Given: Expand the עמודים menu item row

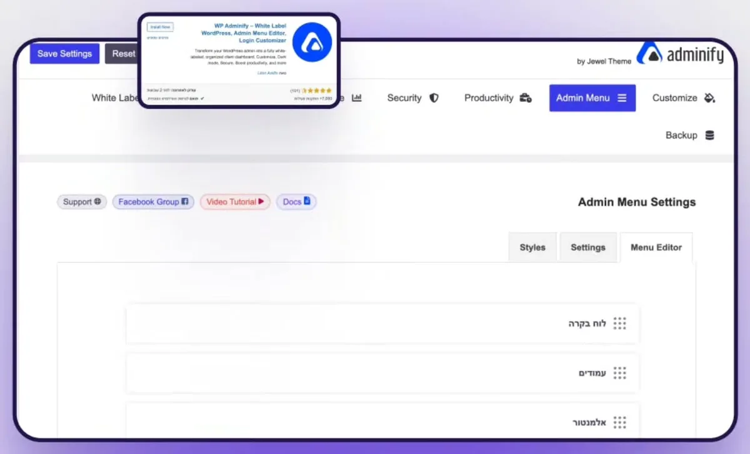Looking at the screenshot, I should tap(382, 373).
